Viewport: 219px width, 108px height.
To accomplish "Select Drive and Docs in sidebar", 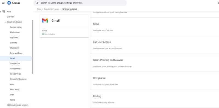I will [x=16, y=53].
